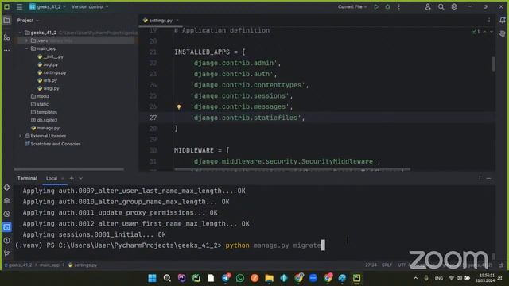The height and width of the screenshot is (286, 509).
Task: Collapse the main_app folder
Action: [26, 48]
